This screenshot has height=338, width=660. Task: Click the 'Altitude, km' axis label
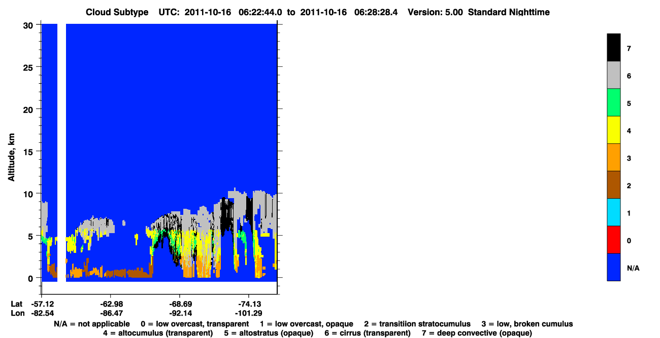click(11, 158)
